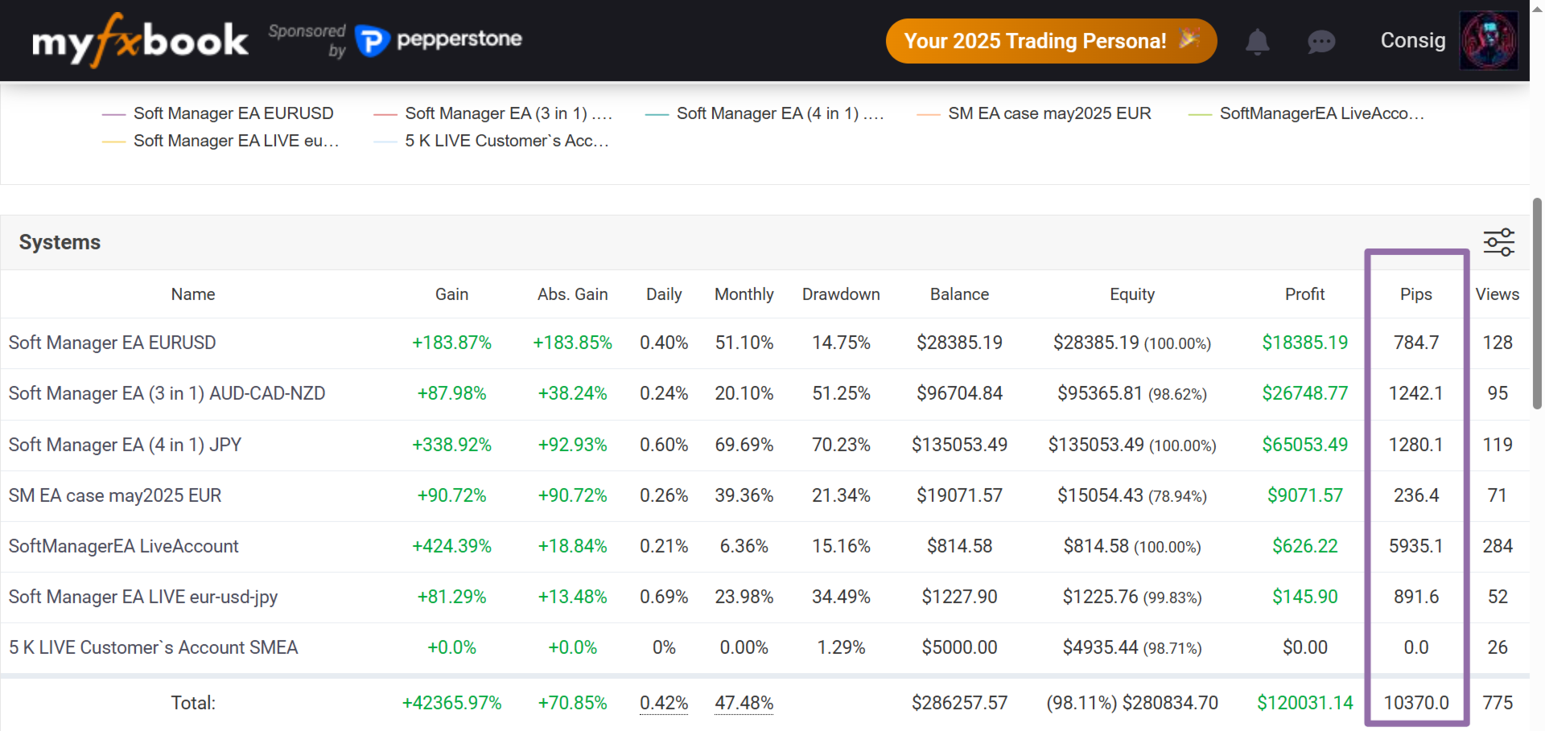The image size is (1545, 731).
Task: Toggle the 5 K LIVE Customer's Account legend
Action: click(506, 141)
